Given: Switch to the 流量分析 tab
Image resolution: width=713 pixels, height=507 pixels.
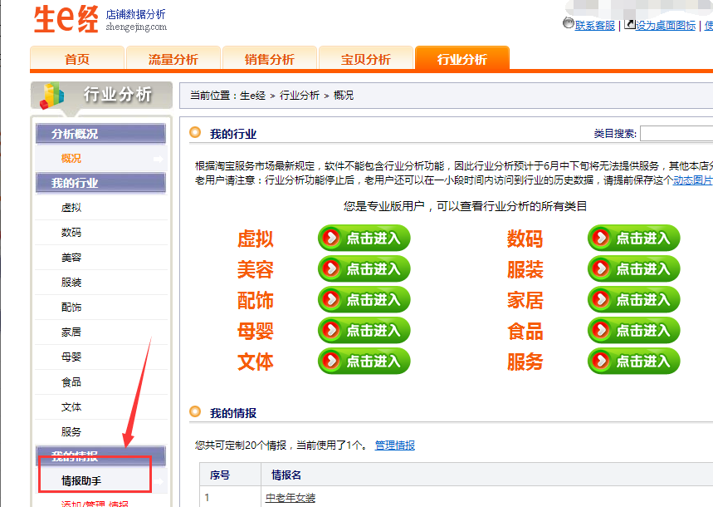Looking at the screenshot, I should pos(173,59).
